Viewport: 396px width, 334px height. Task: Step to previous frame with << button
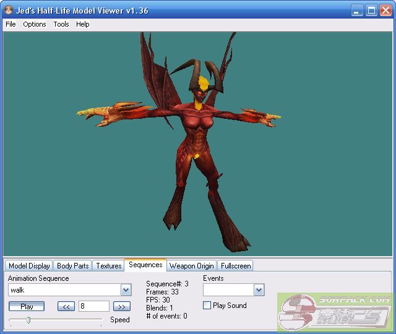[66, 307]
